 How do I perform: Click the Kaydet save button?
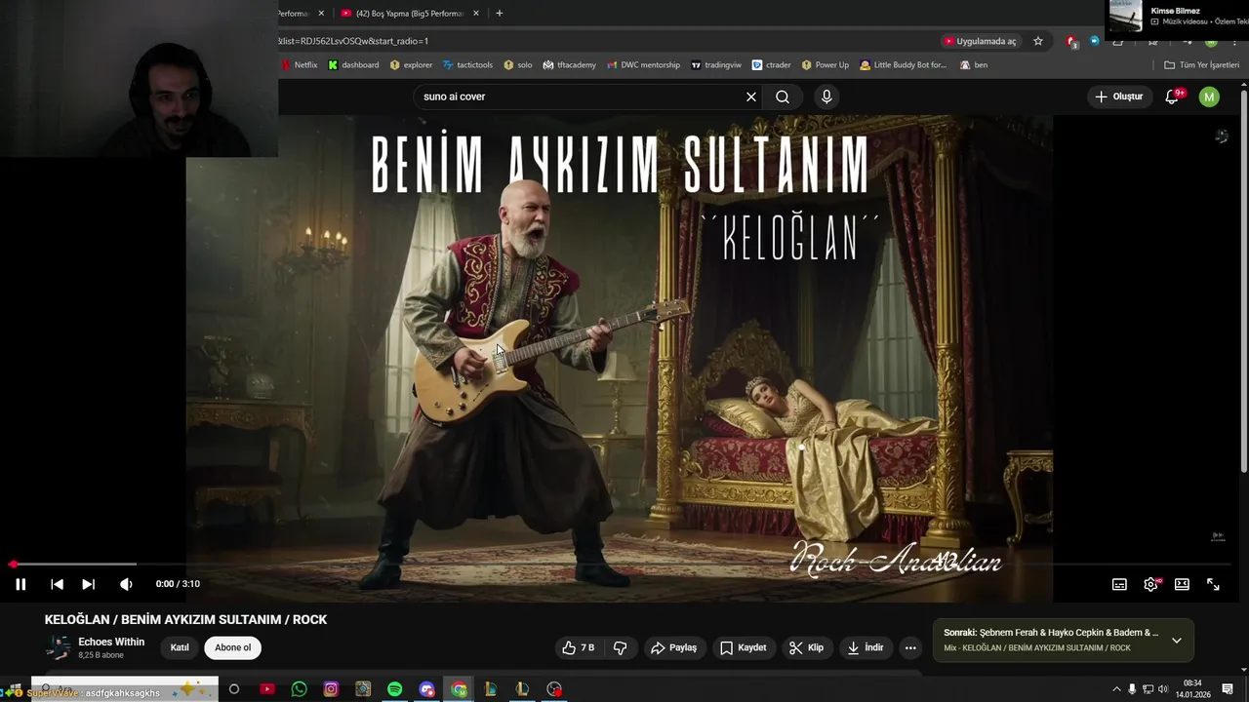click(743, 647)
